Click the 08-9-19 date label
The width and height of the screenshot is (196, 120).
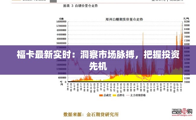(141, 88)
